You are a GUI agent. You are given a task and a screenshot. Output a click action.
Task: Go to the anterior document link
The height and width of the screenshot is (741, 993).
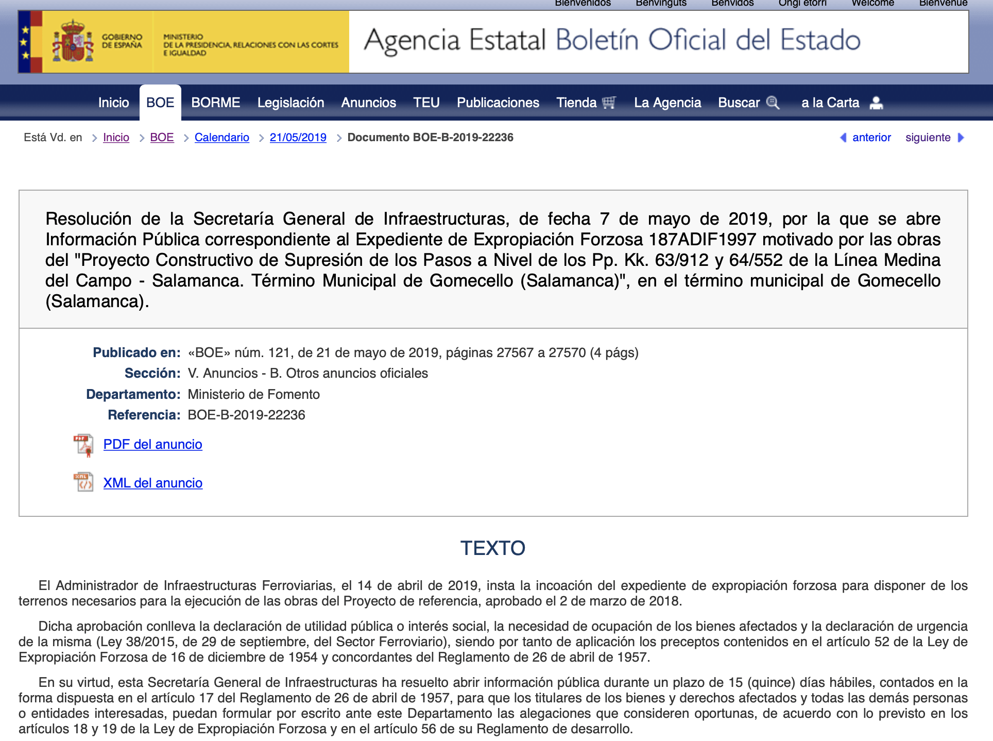tap(871, 138)
